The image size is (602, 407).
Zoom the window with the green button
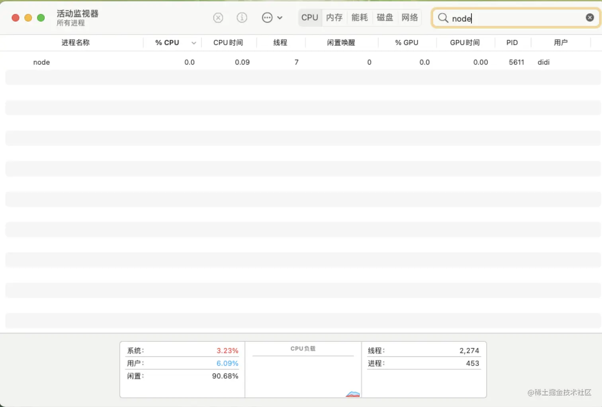pos(41,18)
